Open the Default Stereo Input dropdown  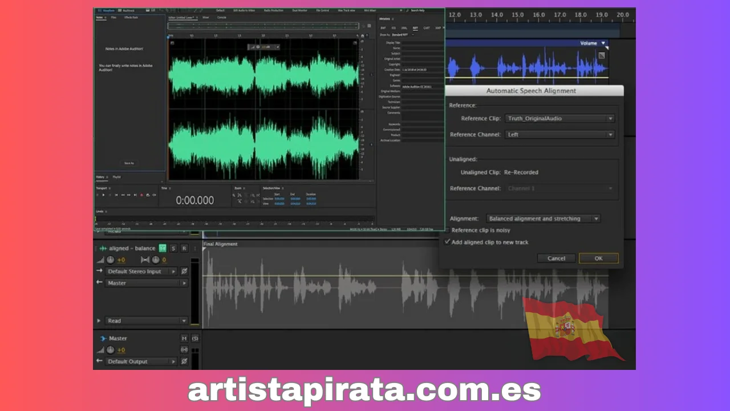(x=141, y=272)
